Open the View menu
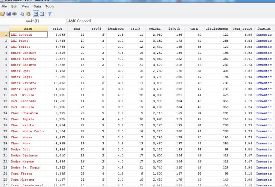 [x=25, y=6]
